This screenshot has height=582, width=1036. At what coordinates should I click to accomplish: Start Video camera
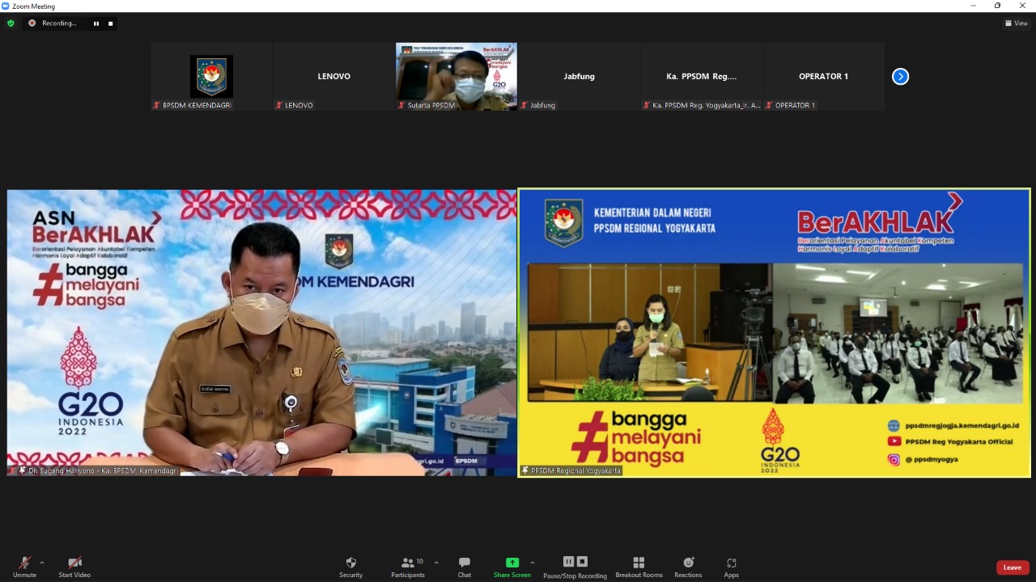click(74, 567)
